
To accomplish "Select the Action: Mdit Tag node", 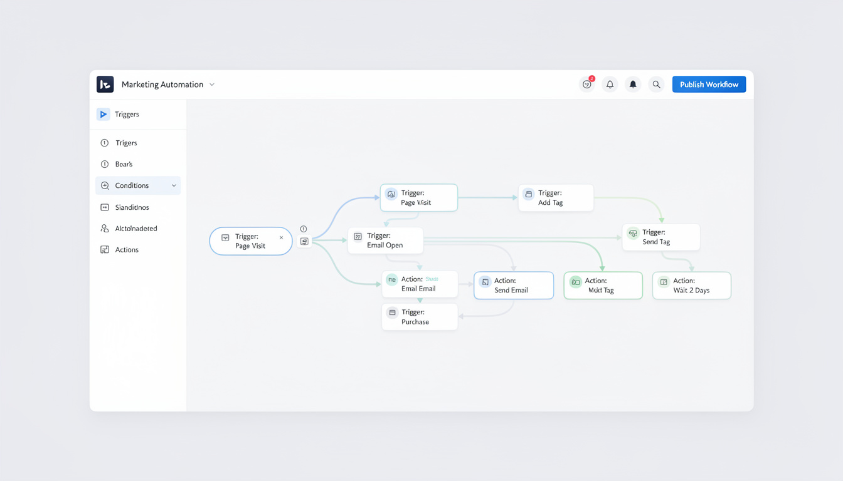I will (603, 286).
